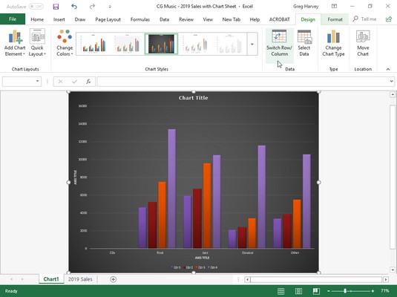Click inside the formula bar
This screenshot has height=297, width=397.
point(243,82)
